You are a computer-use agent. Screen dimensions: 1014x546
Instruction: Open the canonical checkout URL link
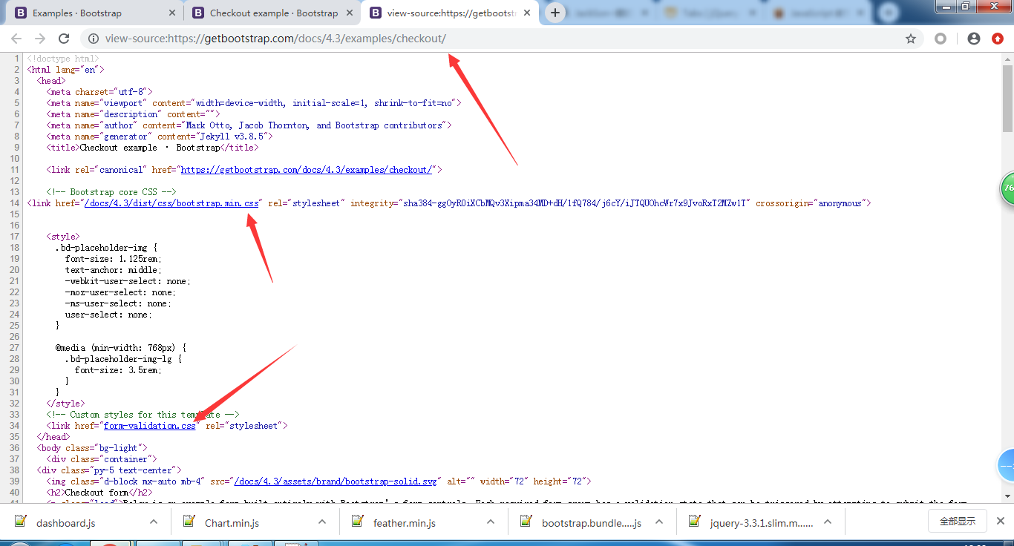tap(307, 170)
